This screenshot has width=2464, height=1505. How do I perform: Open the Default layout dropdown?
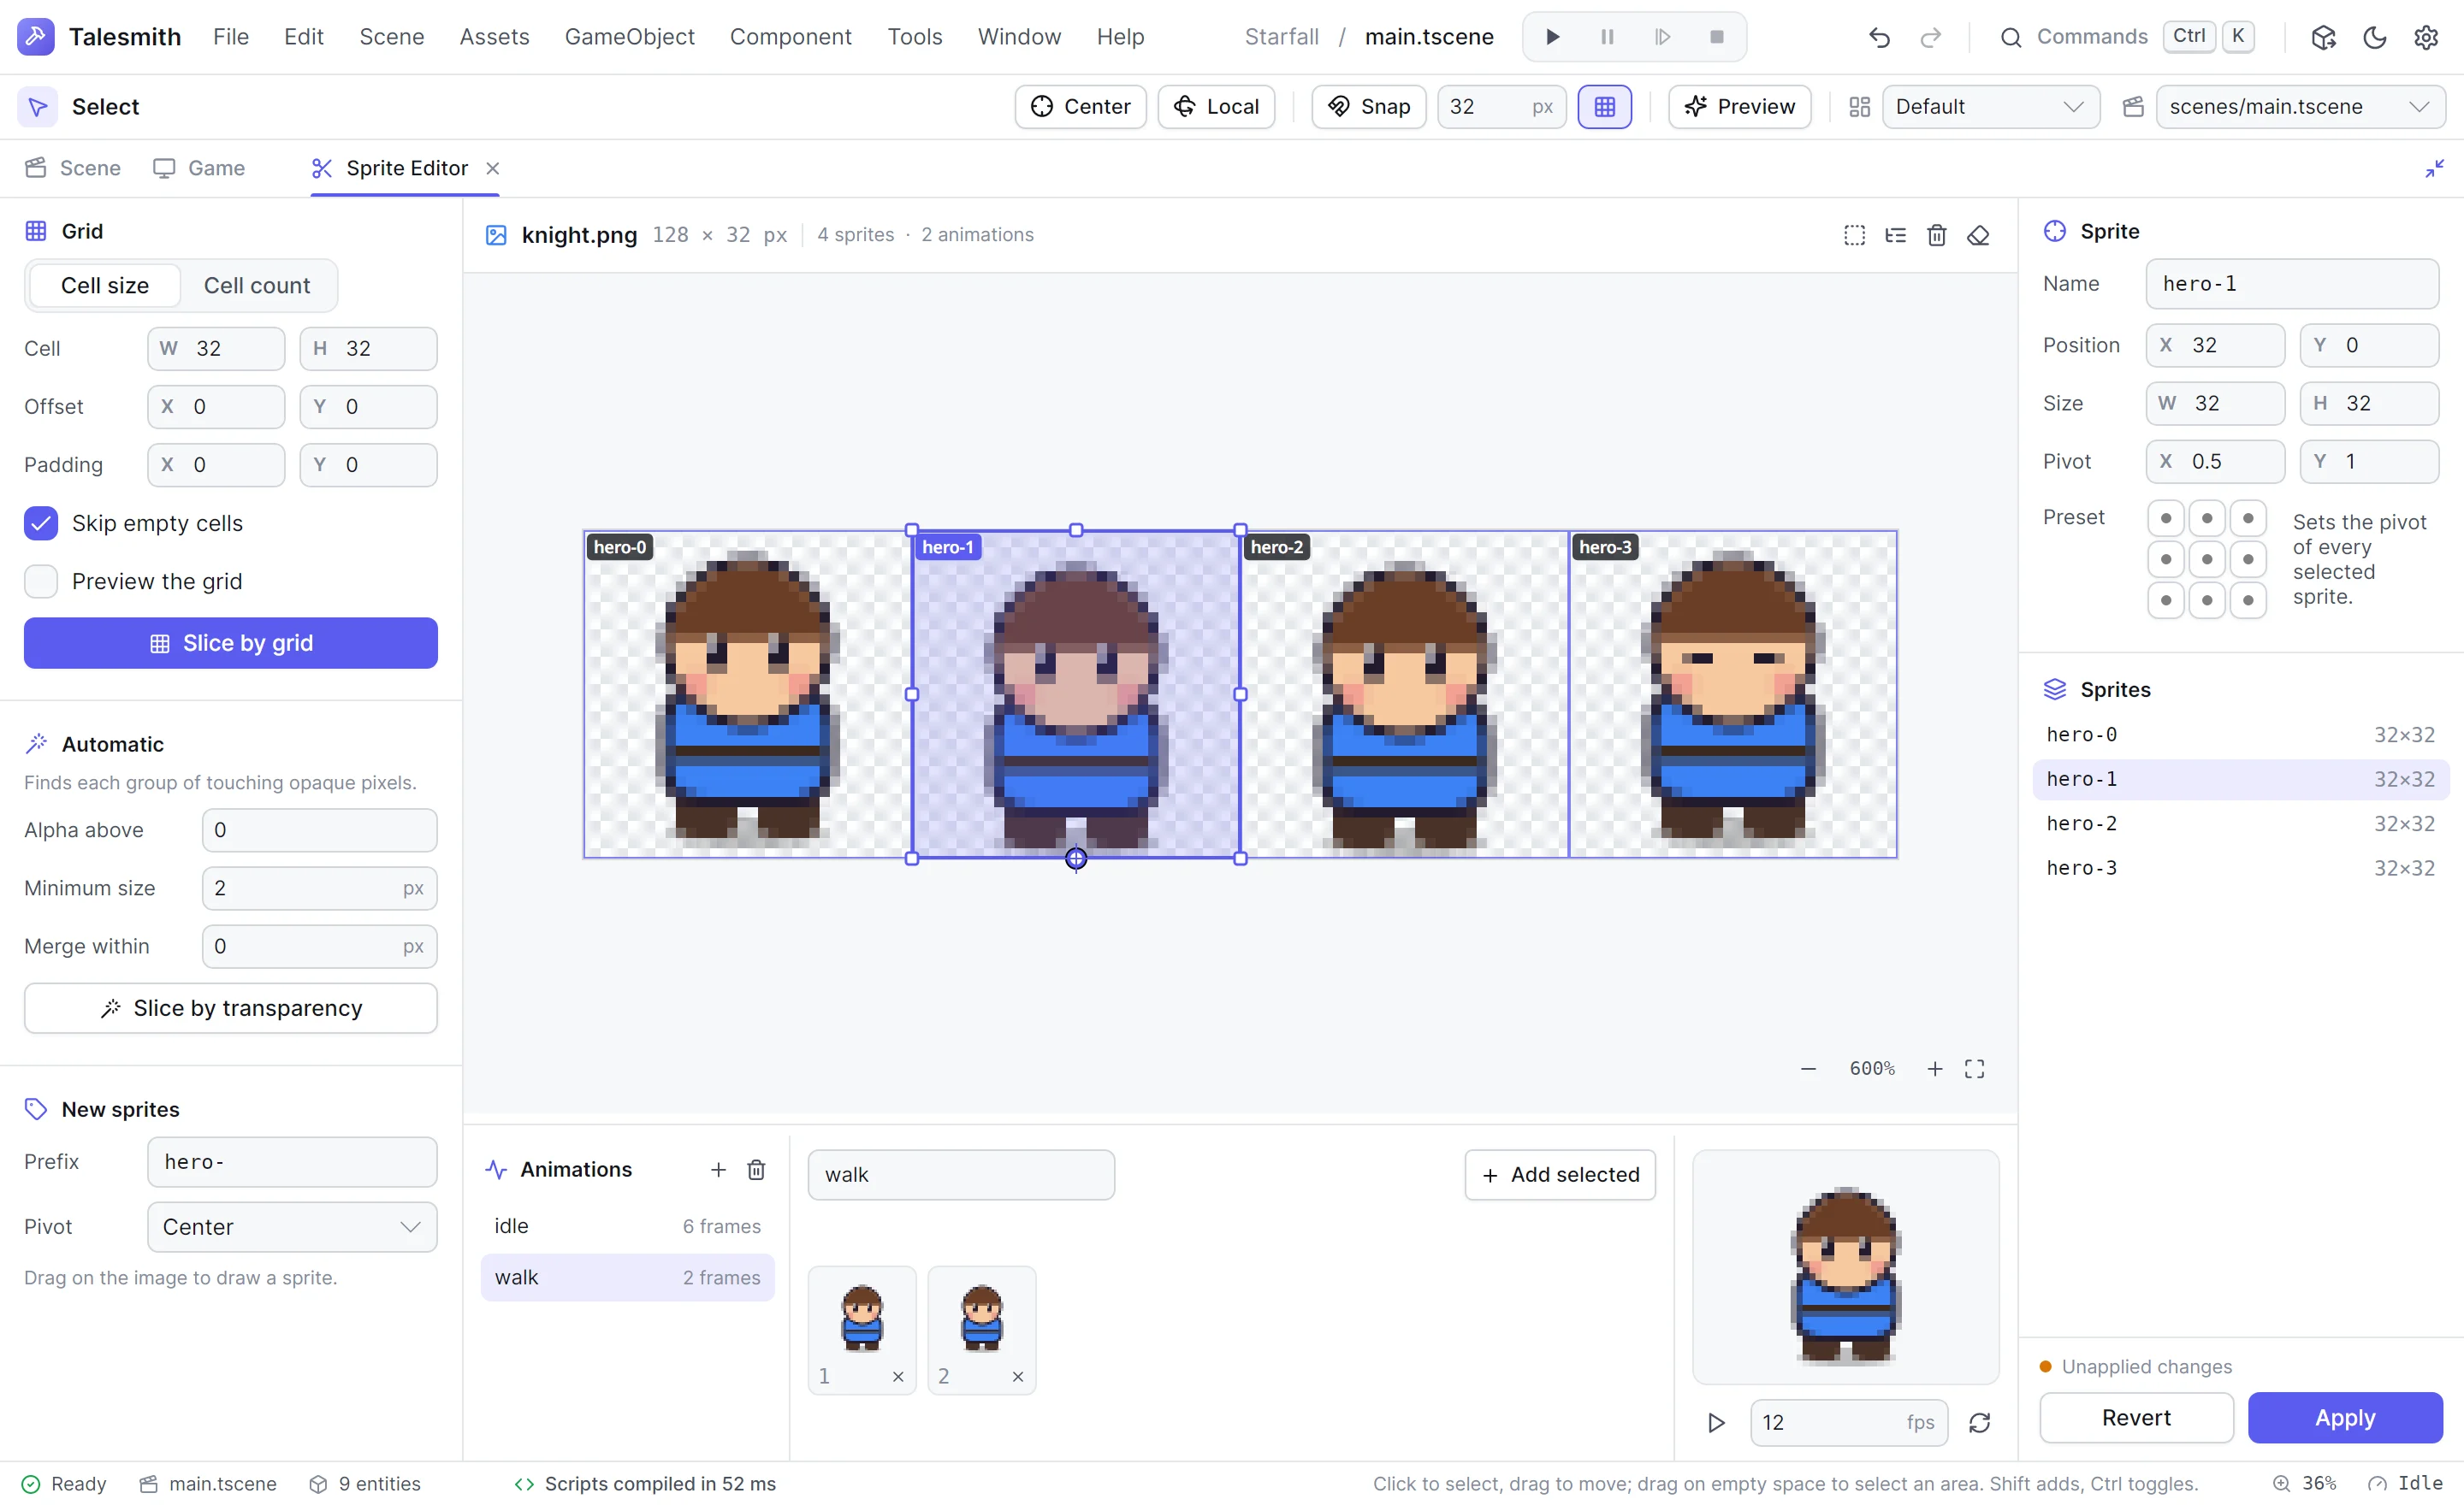[1989, 107]
